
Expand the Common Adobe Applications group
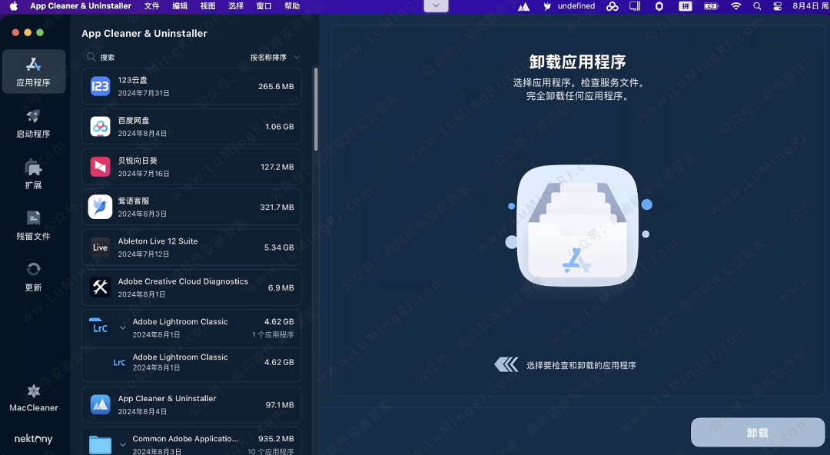pos(123,444)
